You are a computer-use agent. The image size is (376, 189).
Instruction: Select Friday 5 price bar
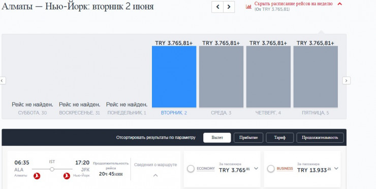[x=316, y=77]
